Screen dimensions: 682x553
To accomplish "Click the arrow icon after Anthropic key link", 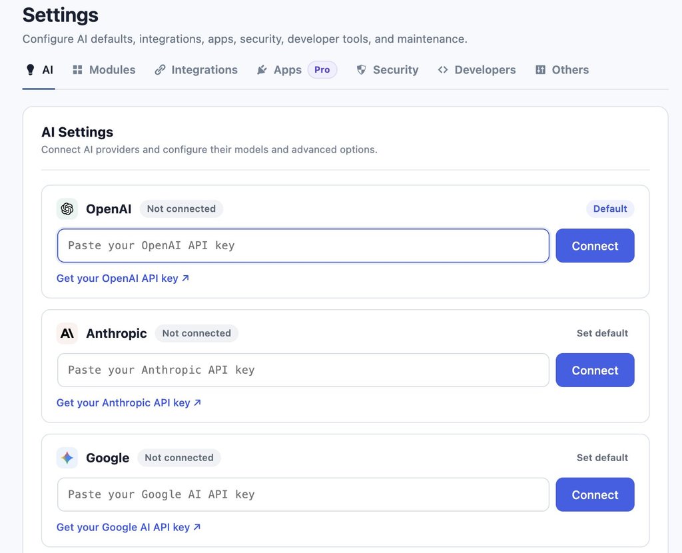I will [197, 402].
